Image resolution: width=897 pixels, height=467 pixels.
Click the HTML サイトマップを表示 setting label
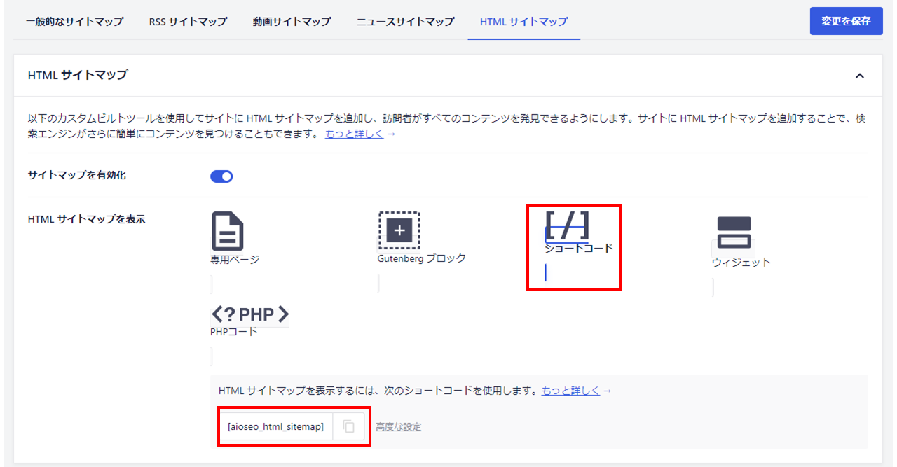click(x=86, y=219)
